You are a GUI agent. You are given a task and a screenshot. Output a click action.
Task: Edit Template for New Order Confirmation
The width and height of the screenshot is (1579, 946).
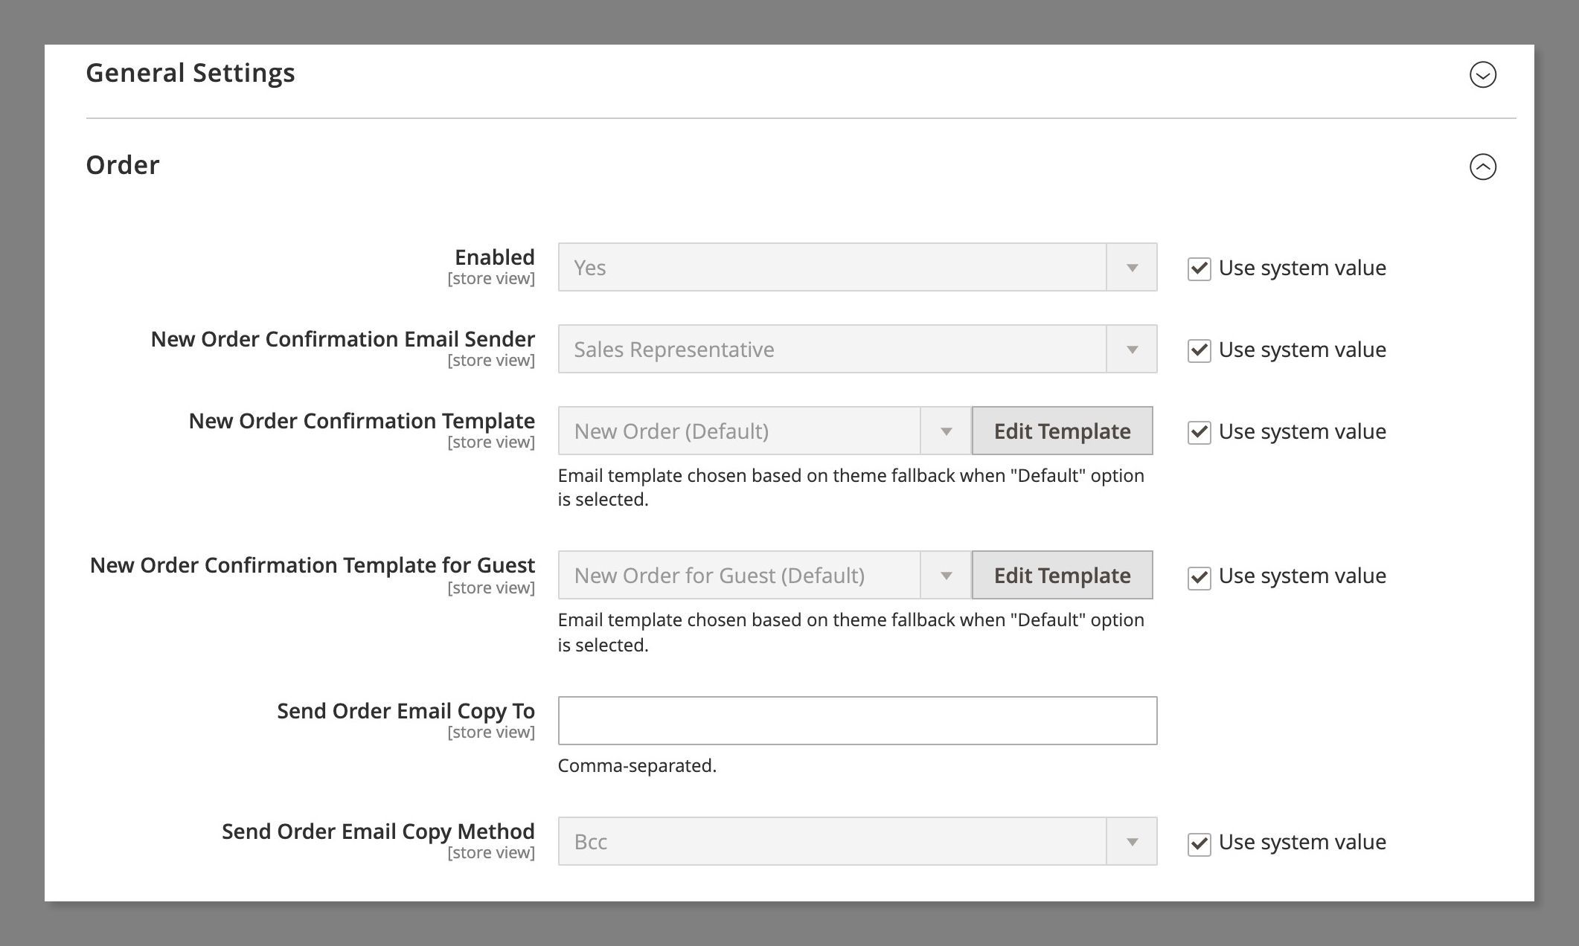point(1062,431)
